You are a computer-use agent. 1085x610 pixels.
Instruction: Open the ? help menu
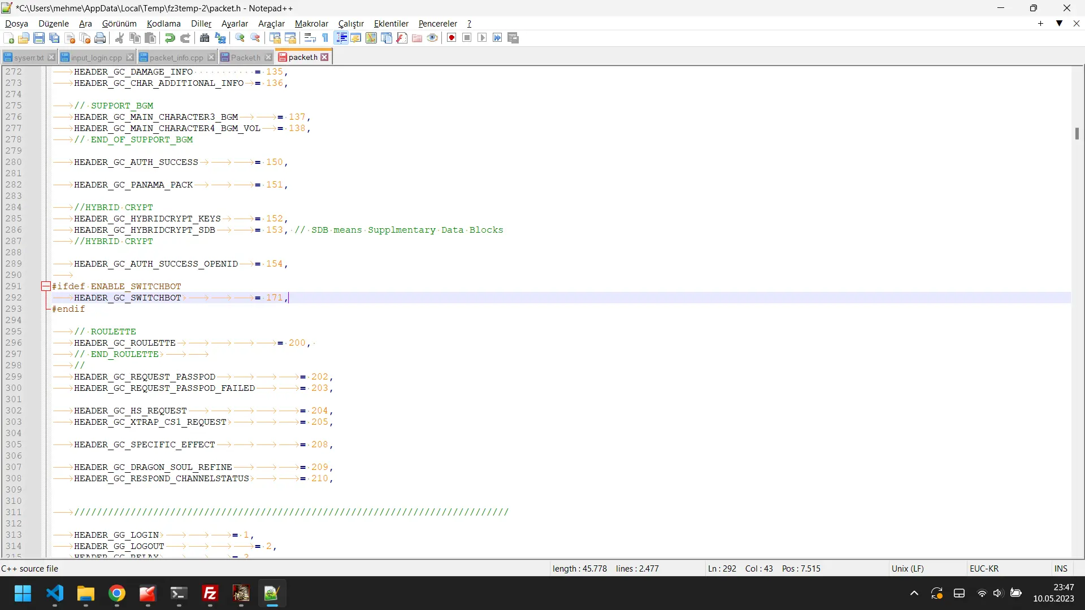(469, 24)
